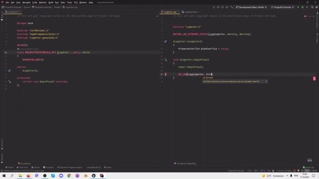Click the ALogActor breadcrumb in left pane
319x179 pixels.
click(24, 164)
